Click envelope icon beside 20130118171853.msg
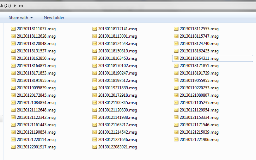Viewport: 256px width, 160px height. coord(13,73)
